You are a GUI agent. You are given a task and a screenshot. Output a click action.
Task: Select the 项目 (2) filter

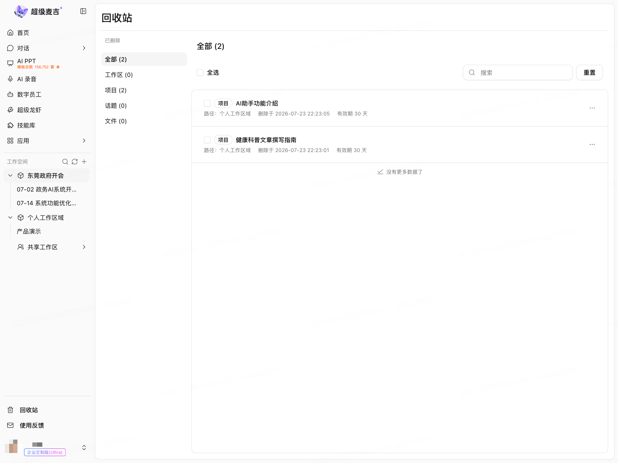click(144, 90)
